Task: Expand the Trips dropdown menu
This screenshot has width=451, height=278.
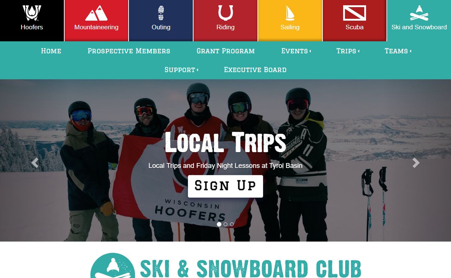Action: tap(348, 51)
